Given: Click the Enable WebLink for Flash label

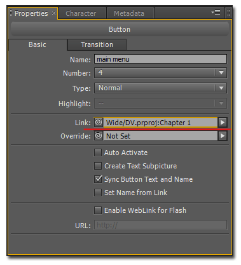Looking at the screenshot, I should pos(146,210).
